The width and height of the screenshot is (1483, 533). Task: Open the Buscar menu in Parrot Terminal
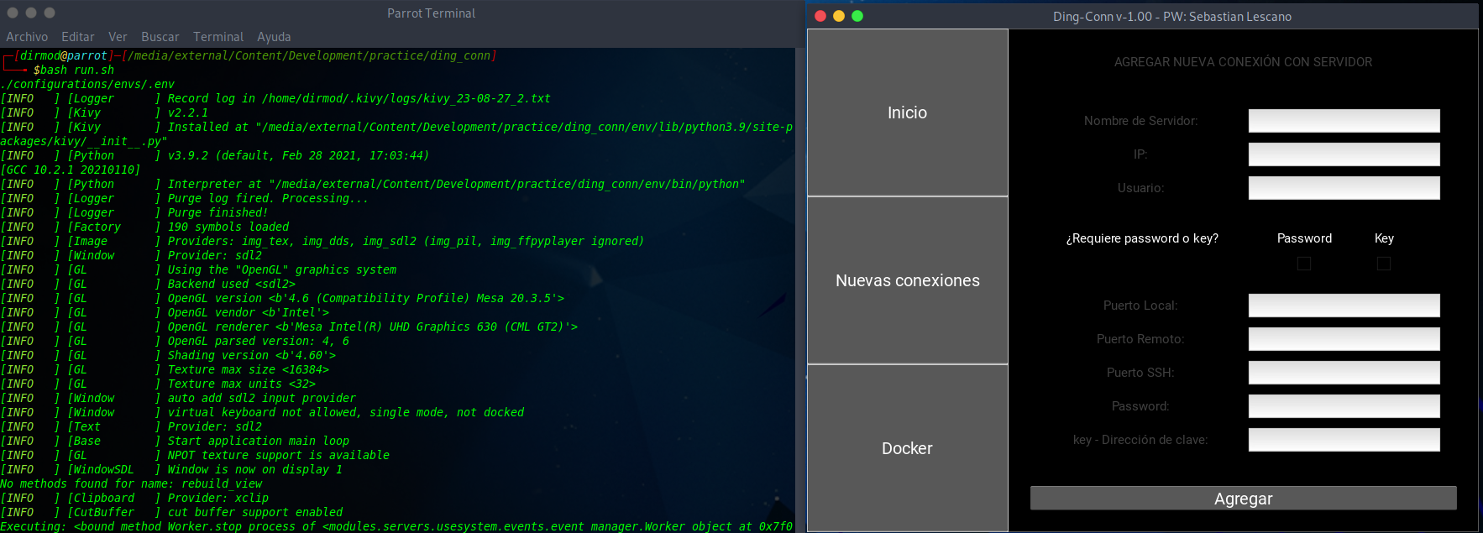point(160,37)
